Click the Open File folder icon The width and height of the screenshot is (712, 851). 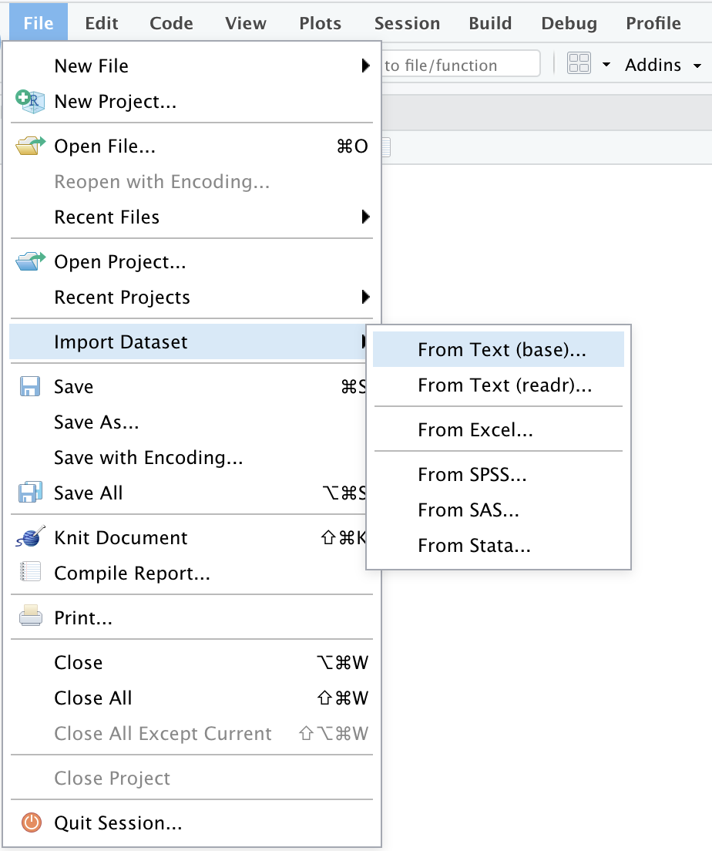click(x=30, y=146)
